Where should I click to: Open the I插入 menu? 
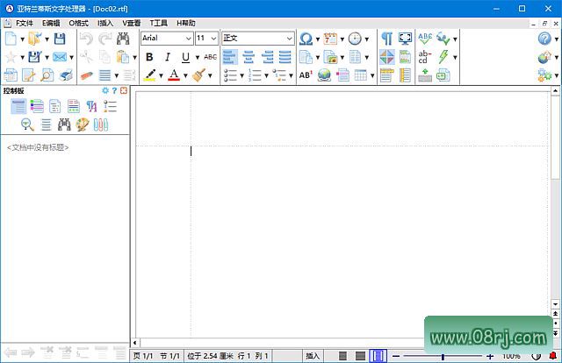(105, 24)
